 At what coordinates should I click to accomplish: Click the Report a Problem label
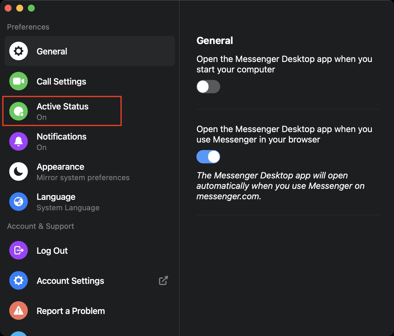click(71, 311)
